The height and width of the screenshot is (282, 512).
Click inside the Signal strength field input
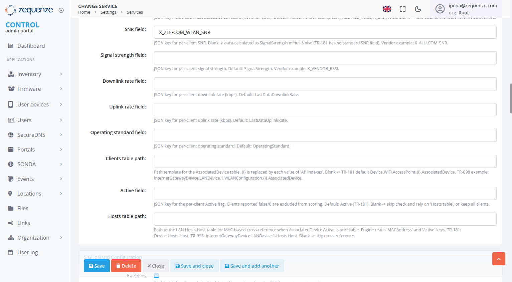[325, 58]
